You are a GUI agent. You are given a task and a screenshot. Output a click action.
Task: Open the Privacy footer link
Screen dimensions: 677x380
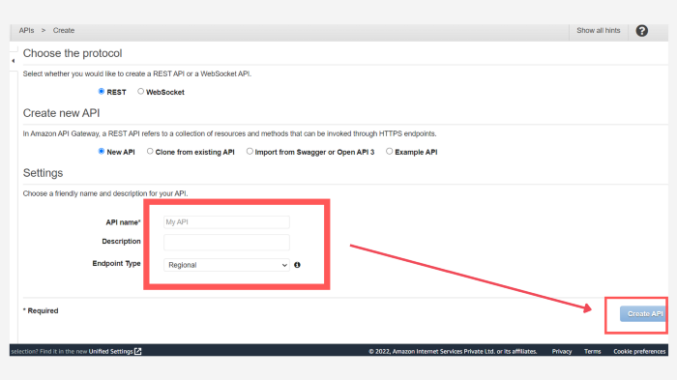(562, 352)
